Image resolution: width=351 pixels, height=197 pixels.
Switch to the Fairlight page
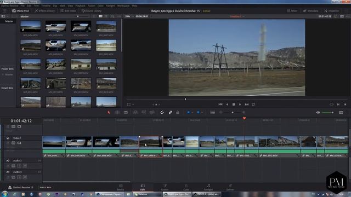click(208, 187)
